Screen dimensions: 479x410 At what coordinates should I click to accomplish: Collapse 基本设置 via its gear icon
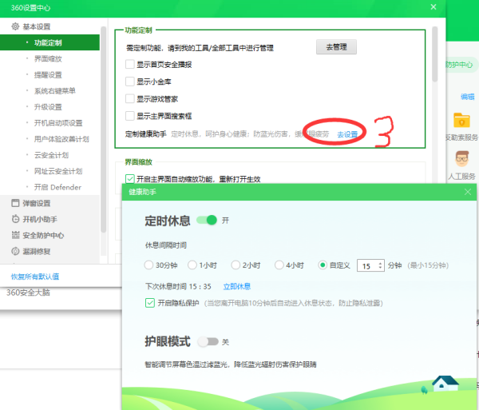(x=14, y=26)
